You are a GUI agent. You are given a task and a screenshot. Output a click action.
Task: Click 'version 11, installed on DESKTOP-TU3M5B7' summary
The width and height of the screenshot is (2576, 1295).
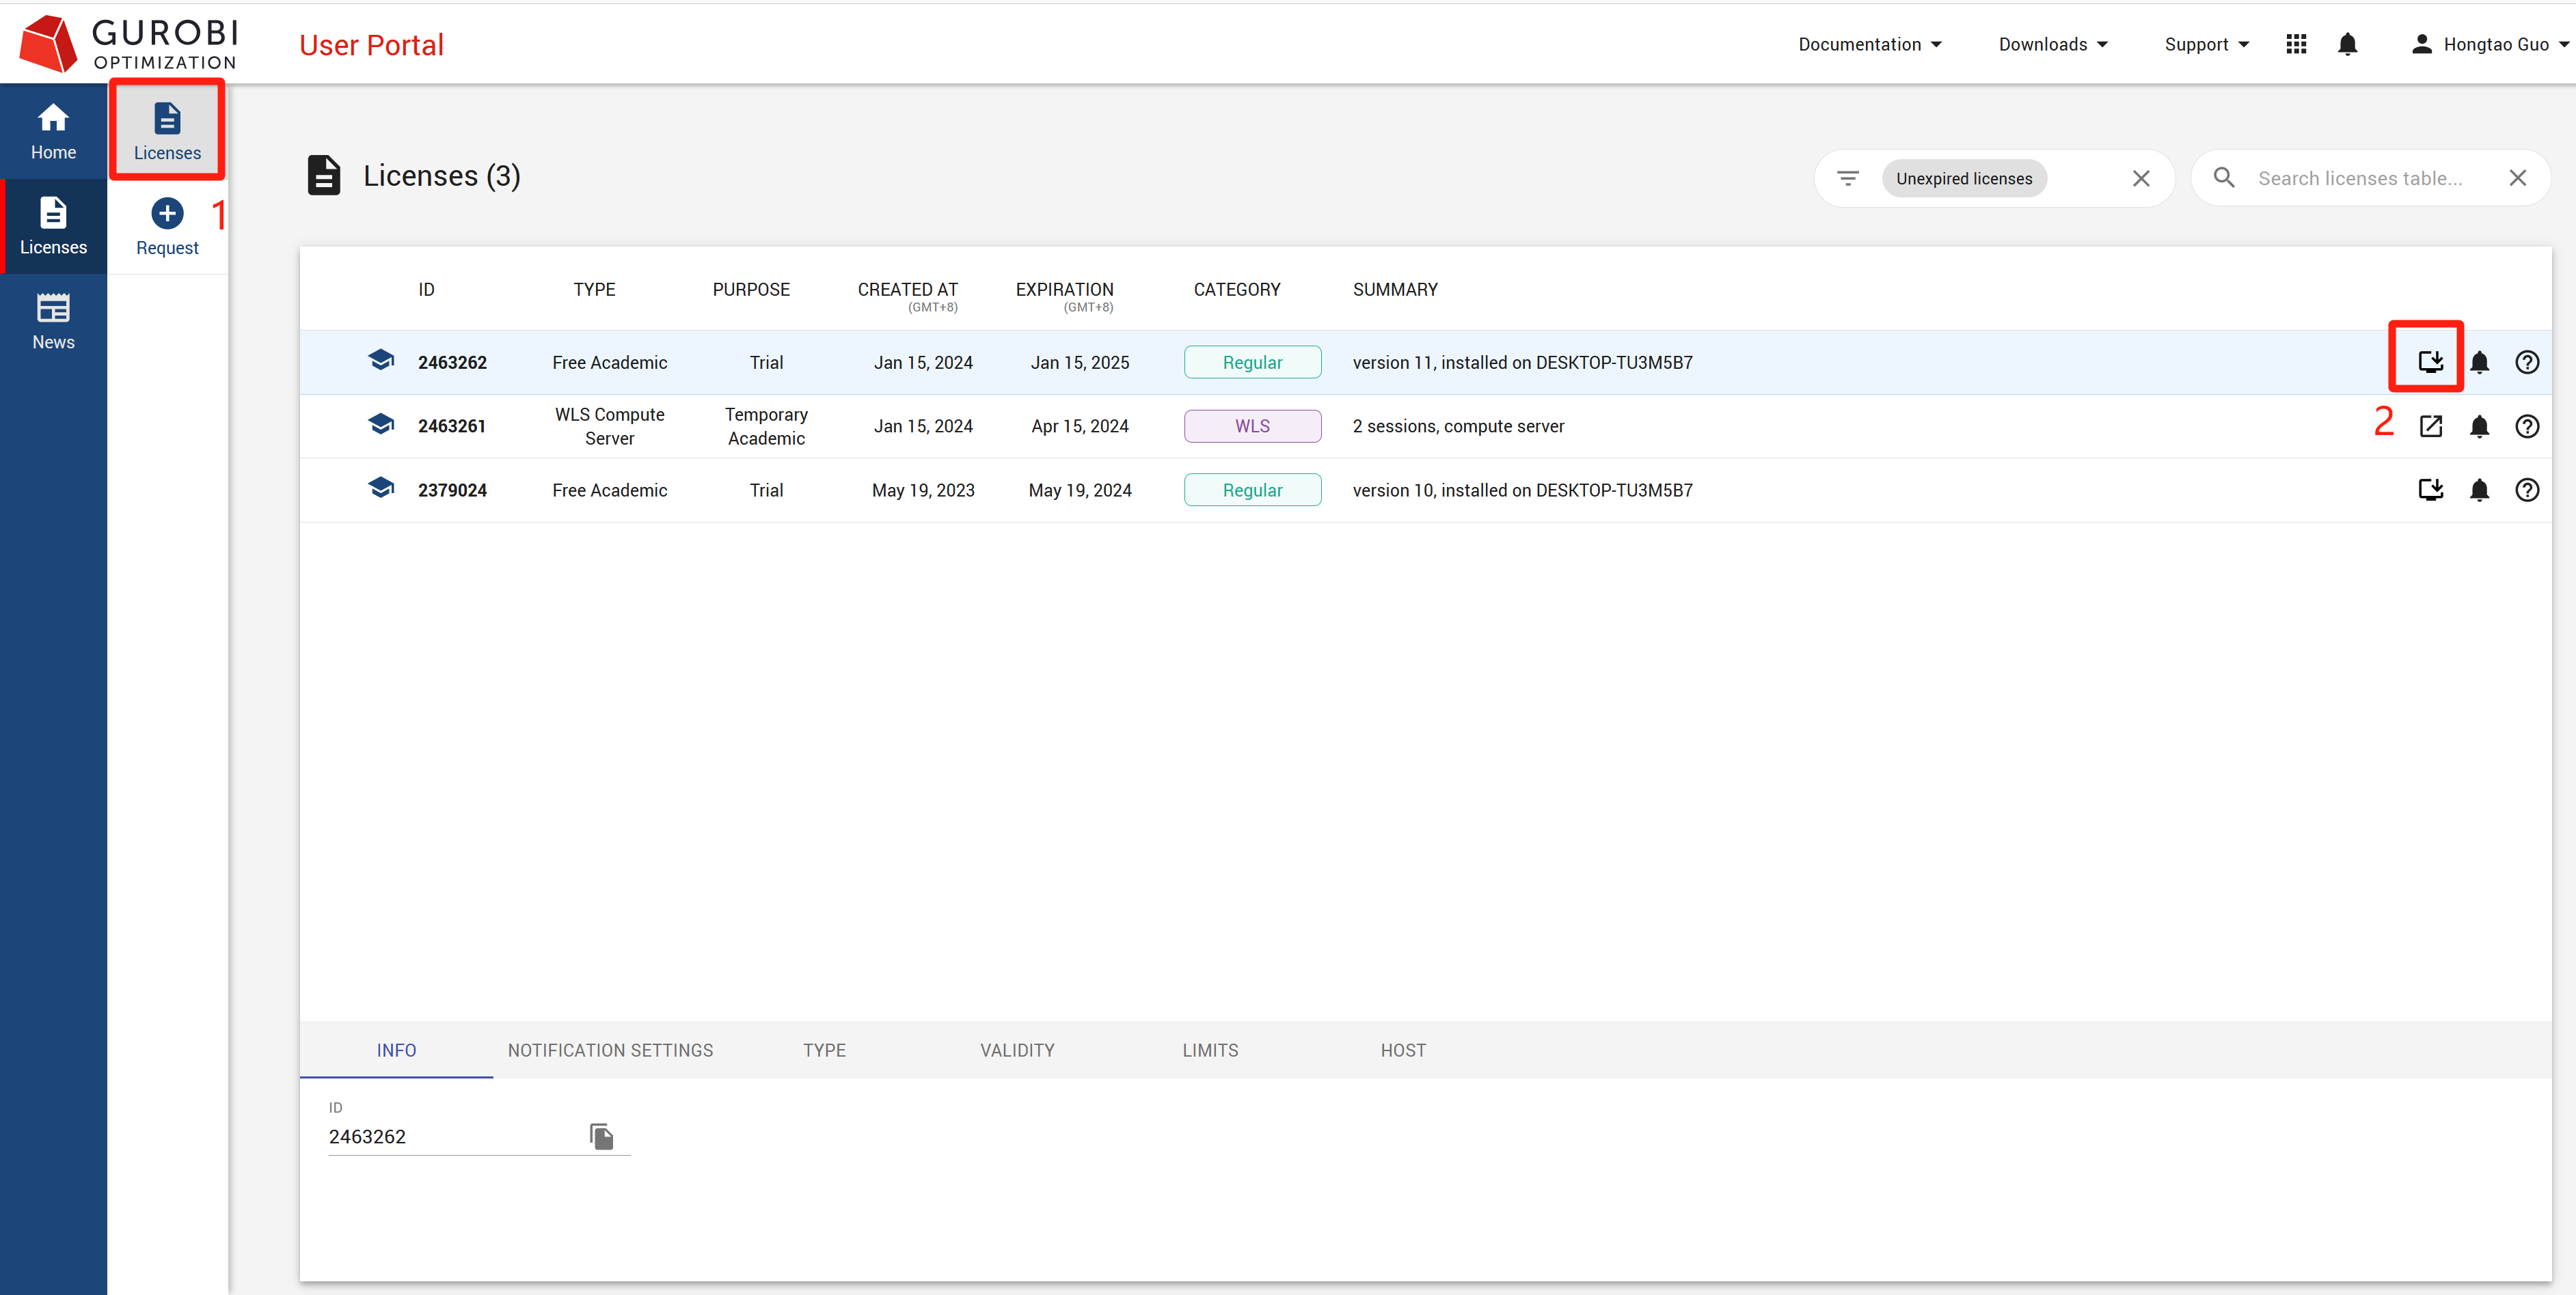(x=1522, y=362)
